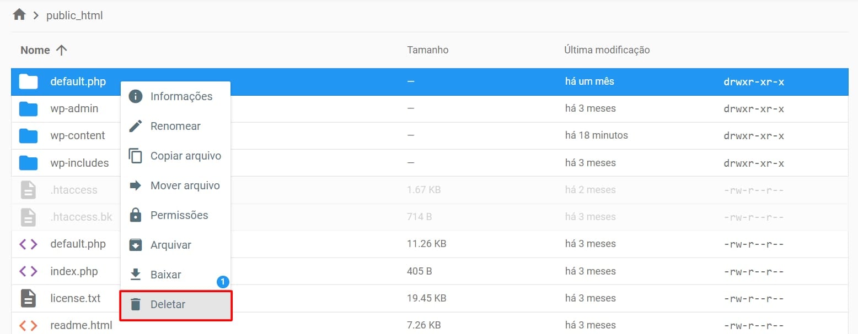Image resolution: width=858 pixels, height=334 pixels.
Task: Click the download arrow icon for Baixar
Action: pyautogui.click(x=135, y=275)
